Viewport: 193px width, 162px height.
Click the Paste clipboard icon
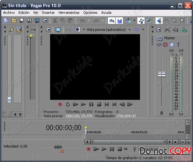70,21
